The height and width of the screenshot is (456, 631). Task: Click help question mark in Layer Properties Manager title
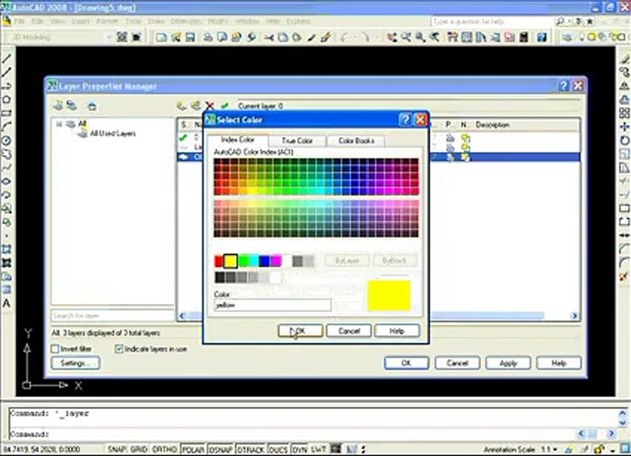(564, 85)
